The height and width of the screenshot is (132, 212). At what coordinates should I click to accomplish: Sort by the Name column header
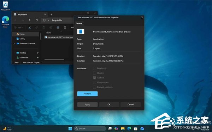pos(49,33)
